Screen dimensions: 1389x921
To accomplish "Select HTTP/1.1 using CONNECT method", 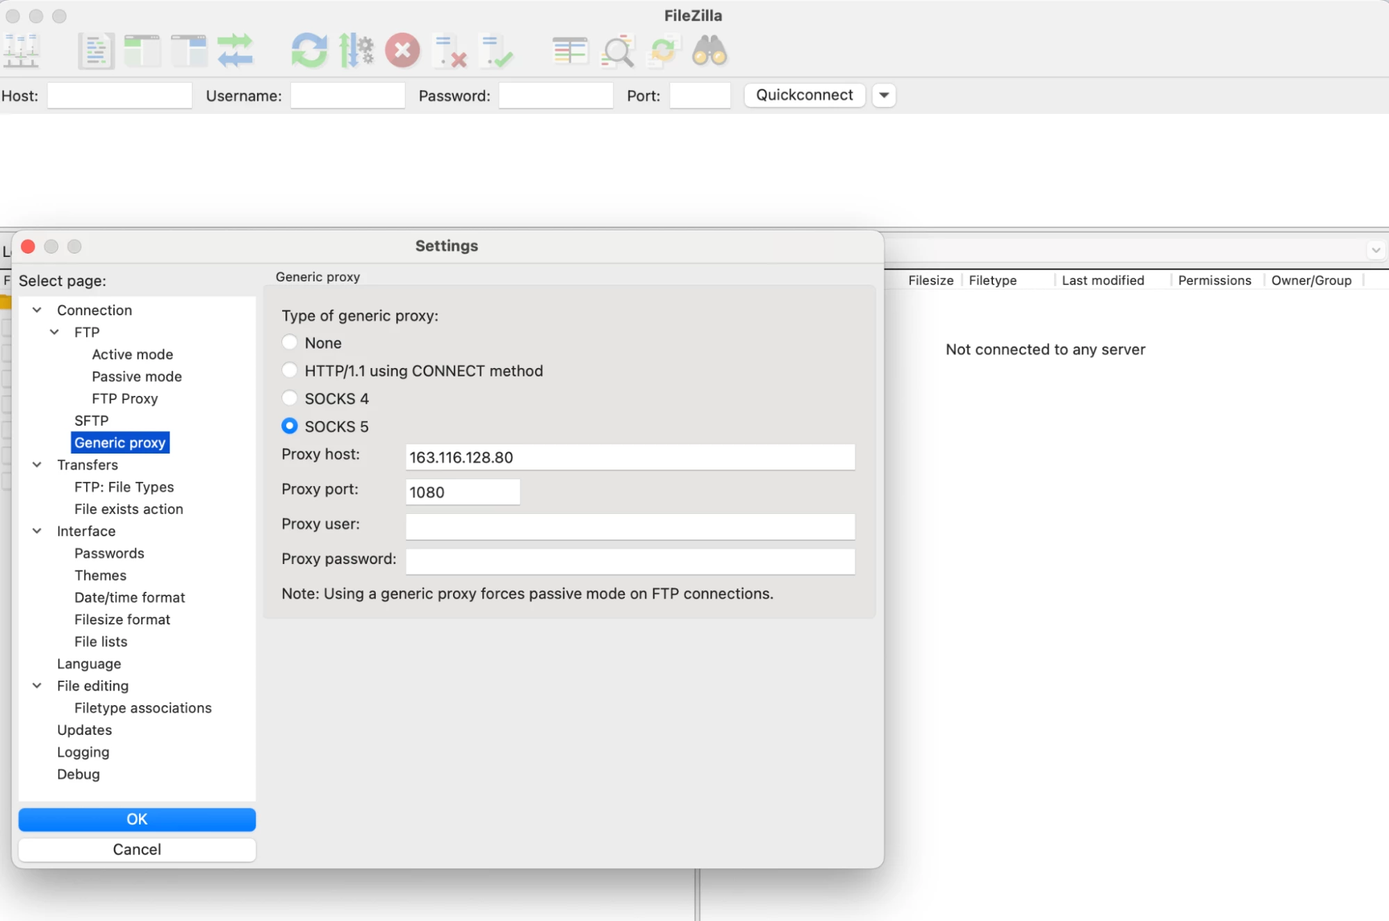I will click(x=290, y=370).
